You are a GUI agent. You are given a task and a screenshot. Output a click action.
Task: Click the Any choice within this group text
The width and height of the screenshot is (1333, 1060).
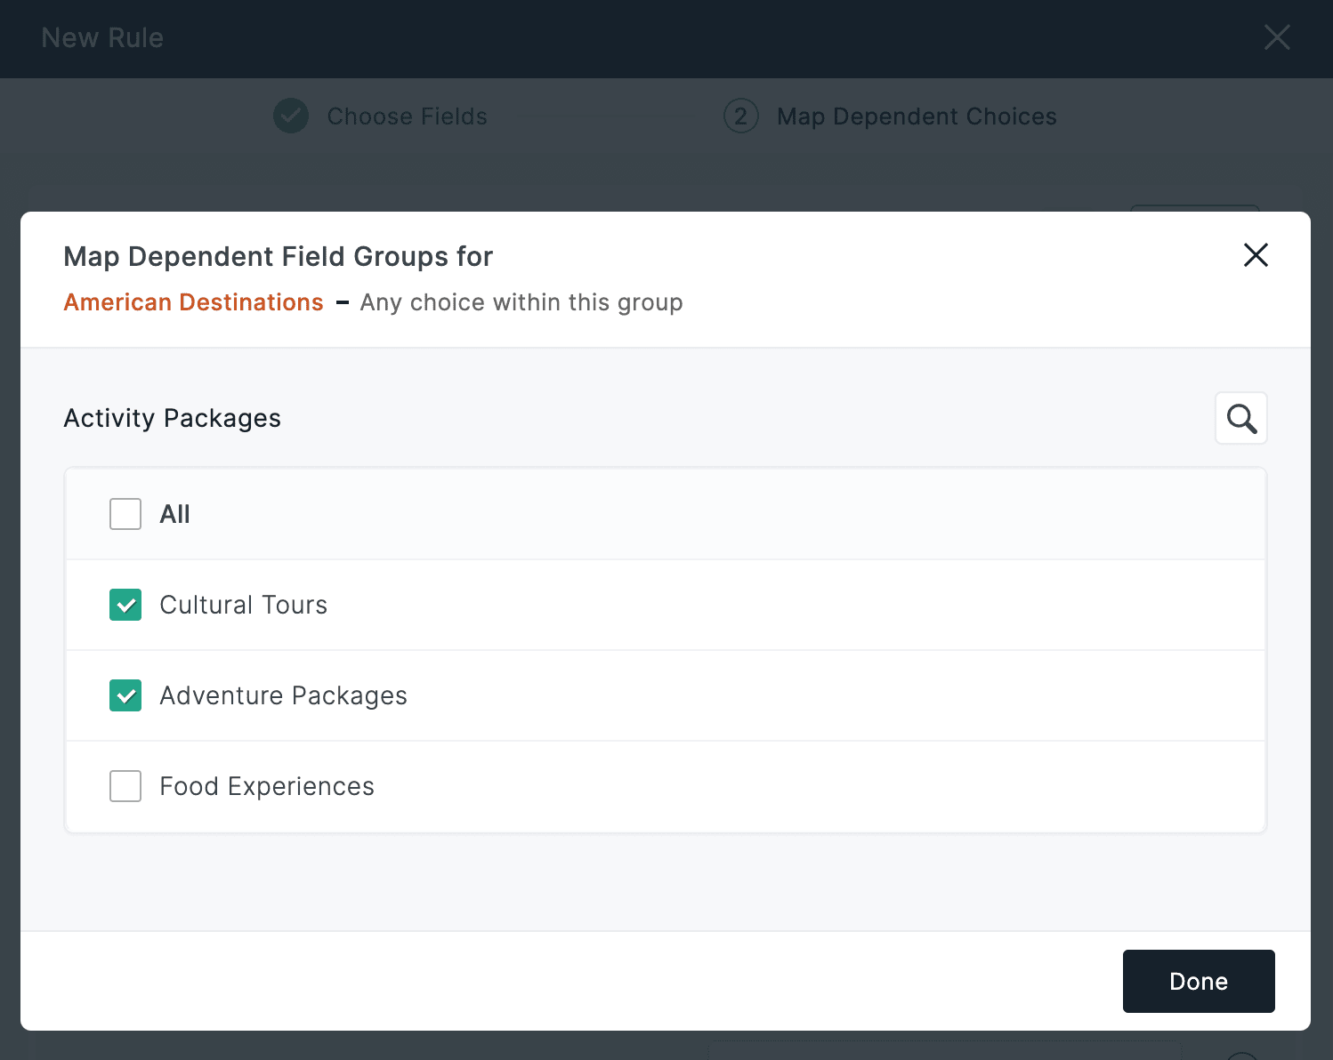tap(521, 302)
